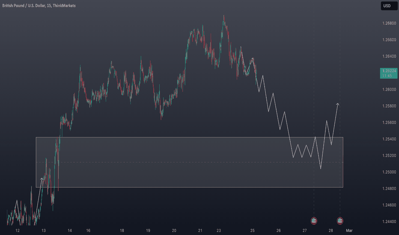The height and width of the screenshot is (235, 399).
Task: Click the 1.26600 price axis label
Action: (389, 40)
